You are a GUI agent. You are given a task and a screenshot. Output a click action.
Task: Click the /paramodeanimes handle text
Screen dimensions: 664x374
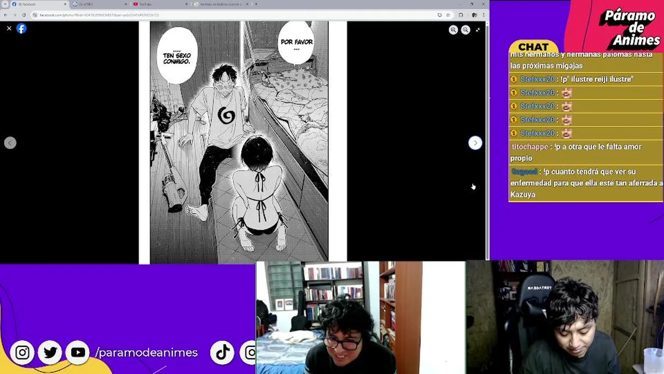pos(146,353)
